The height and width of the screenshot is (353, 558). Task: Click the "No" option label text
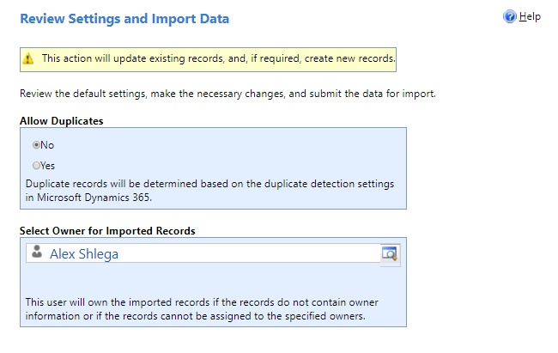47,145
